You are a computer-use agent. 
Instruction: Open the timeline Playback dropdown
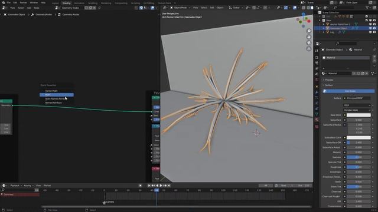pos(16,185)
